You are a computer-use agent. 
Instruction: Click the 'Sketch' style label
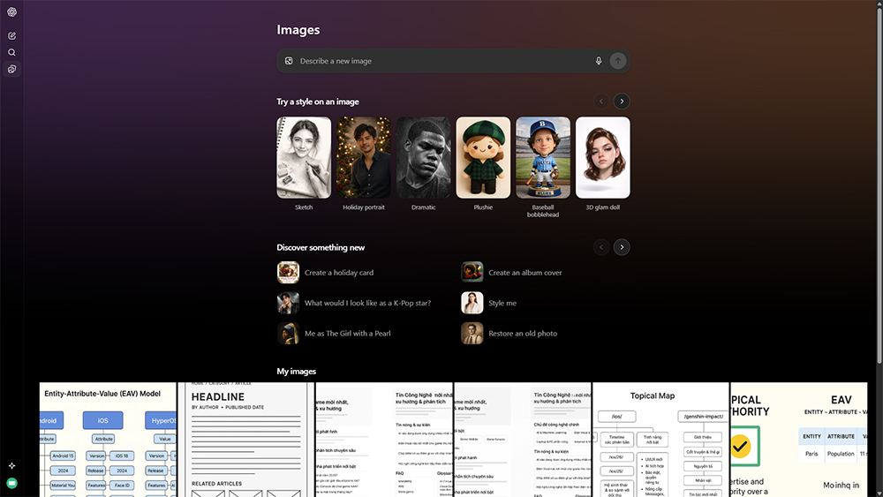304,207
